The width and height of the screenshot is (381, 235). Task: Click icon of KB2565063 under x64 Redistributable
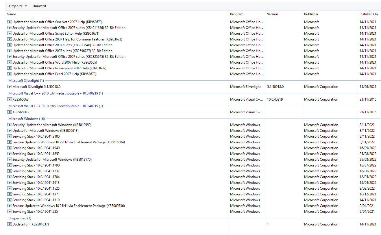[x=10, y=99]
